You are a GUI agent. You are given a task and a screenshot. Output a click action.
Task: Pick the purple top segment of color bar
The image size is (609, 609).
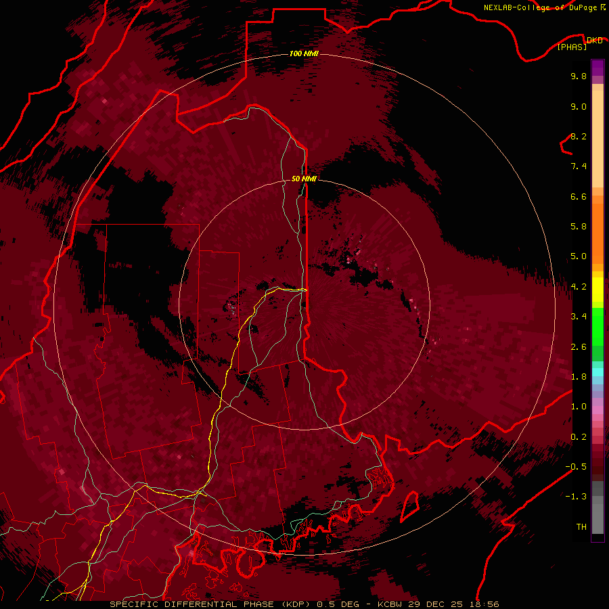(597, 68)
